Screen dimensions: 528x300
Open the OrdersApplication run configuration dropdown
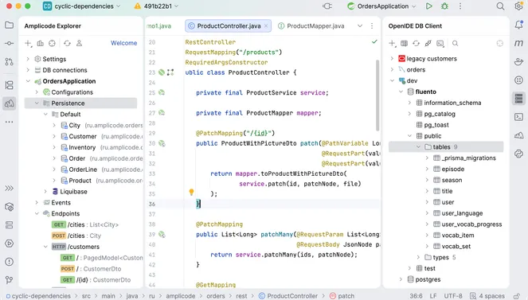tap(381, 6)
